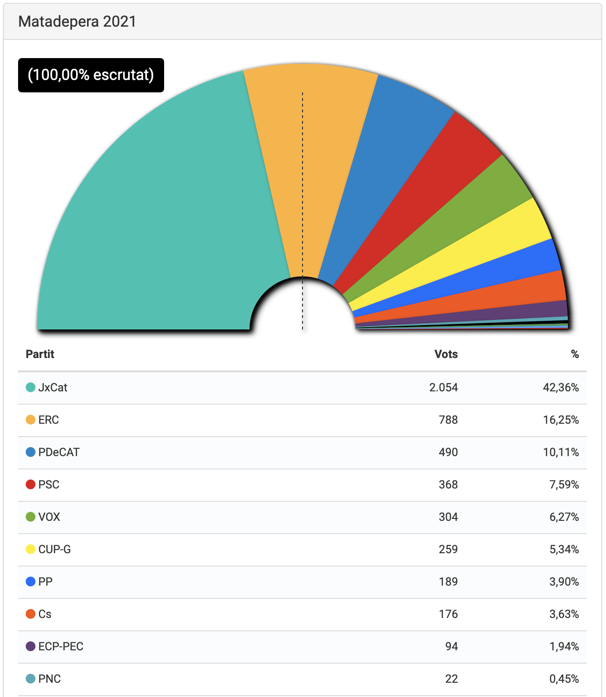Screen dimensions: 606x697
Task: Click the PDeCAT blue legend dot
Action: click(x=30, y=452)
